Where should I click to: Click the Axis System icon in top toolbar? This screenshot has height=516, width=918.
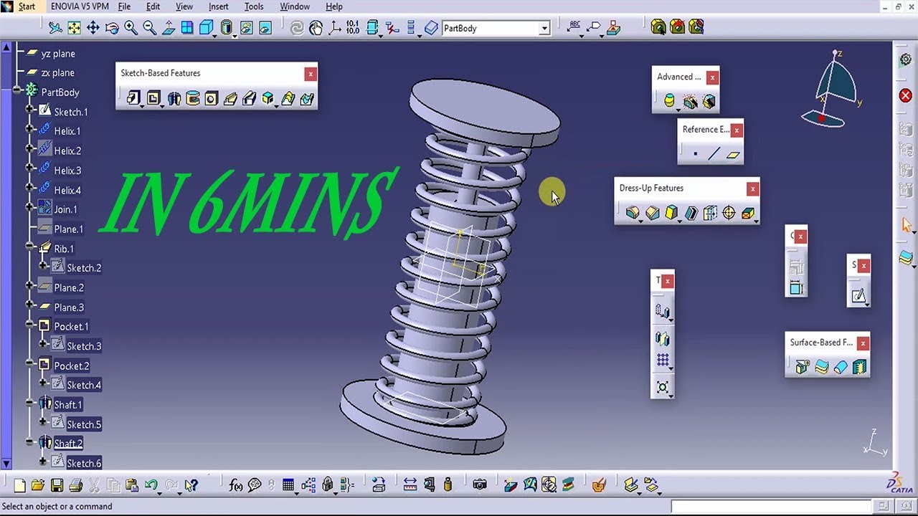[x=334, y=28]
